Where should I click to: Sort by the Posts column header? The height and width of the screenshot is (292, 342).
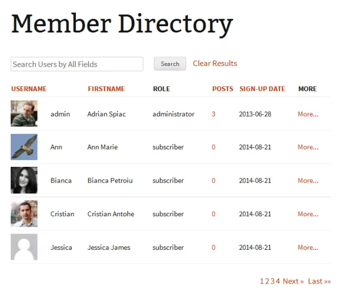(222, 89)
